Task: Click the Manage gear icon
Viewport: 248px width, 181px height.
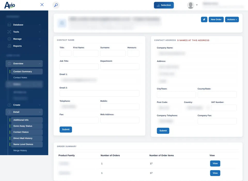Action: click(9, 39)
